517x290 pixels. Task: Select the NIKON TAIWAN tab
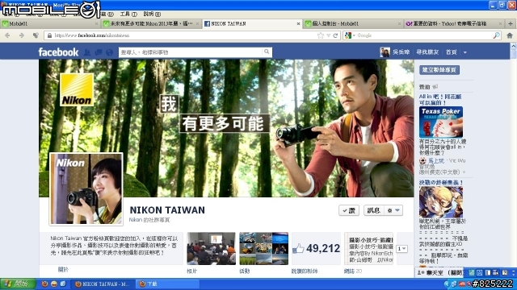pos(252,23)
